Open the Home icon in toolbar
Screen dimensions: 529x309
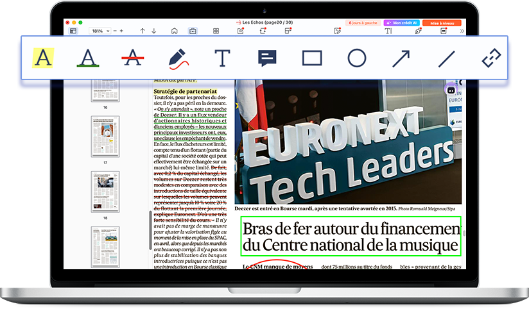(175, 31)
